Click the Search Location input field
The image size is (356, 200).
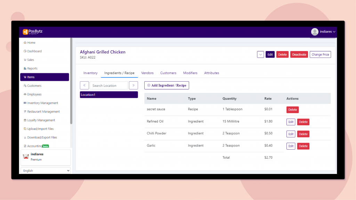(108, 85)
